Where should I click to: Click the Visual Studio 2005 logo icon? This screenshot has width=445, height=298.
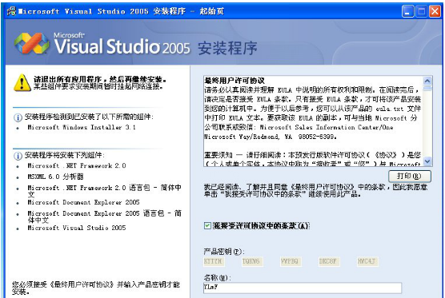click(x=32, y=43)
